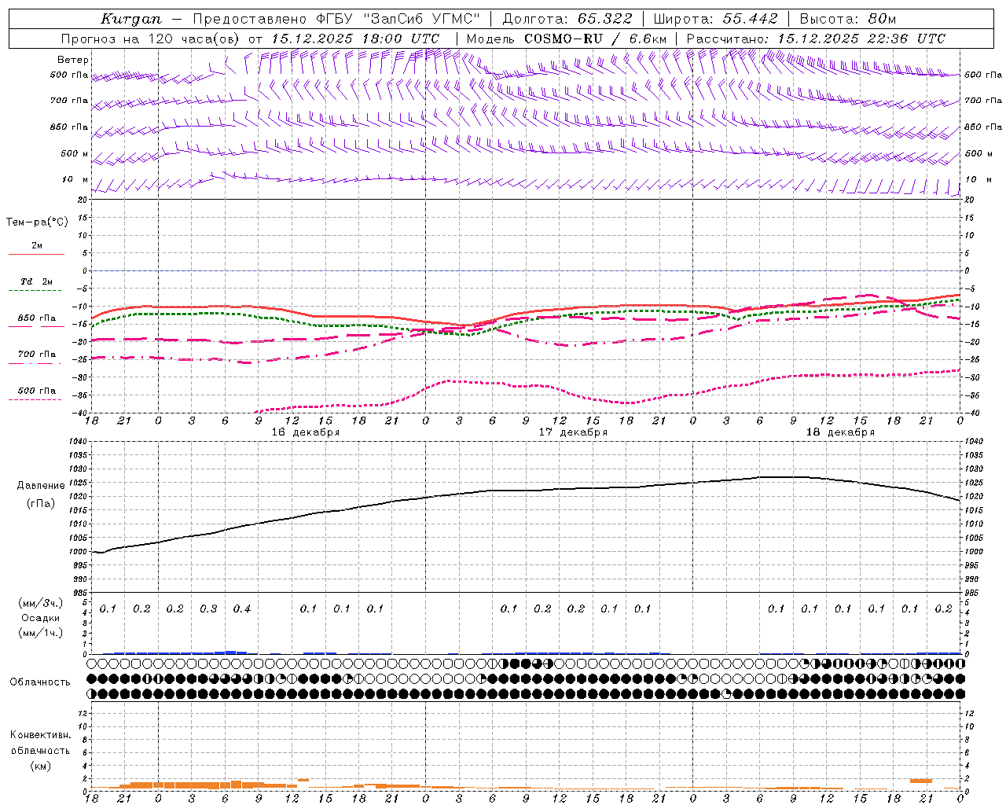Click the "0.3" precipitation value
Viewport: 1006px width, 805px height.
208,608
